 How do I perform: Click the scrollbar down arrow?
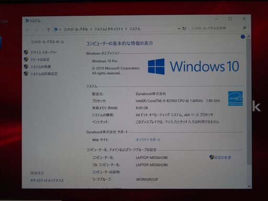pyautogui.click(x=249, y=186)
